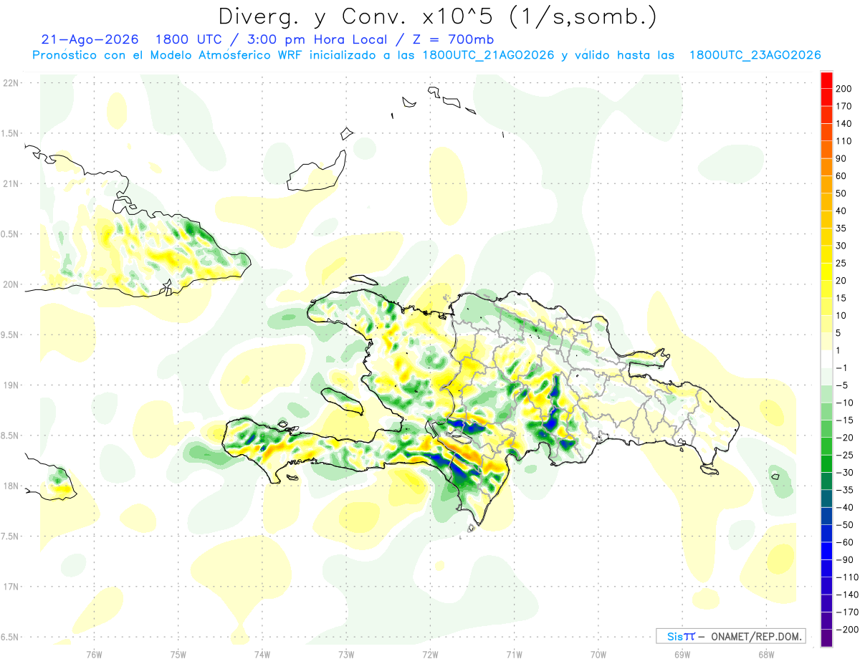Click the "76W" longitude label
Viewport: 860px width, 664px height.
pos(94,654)
